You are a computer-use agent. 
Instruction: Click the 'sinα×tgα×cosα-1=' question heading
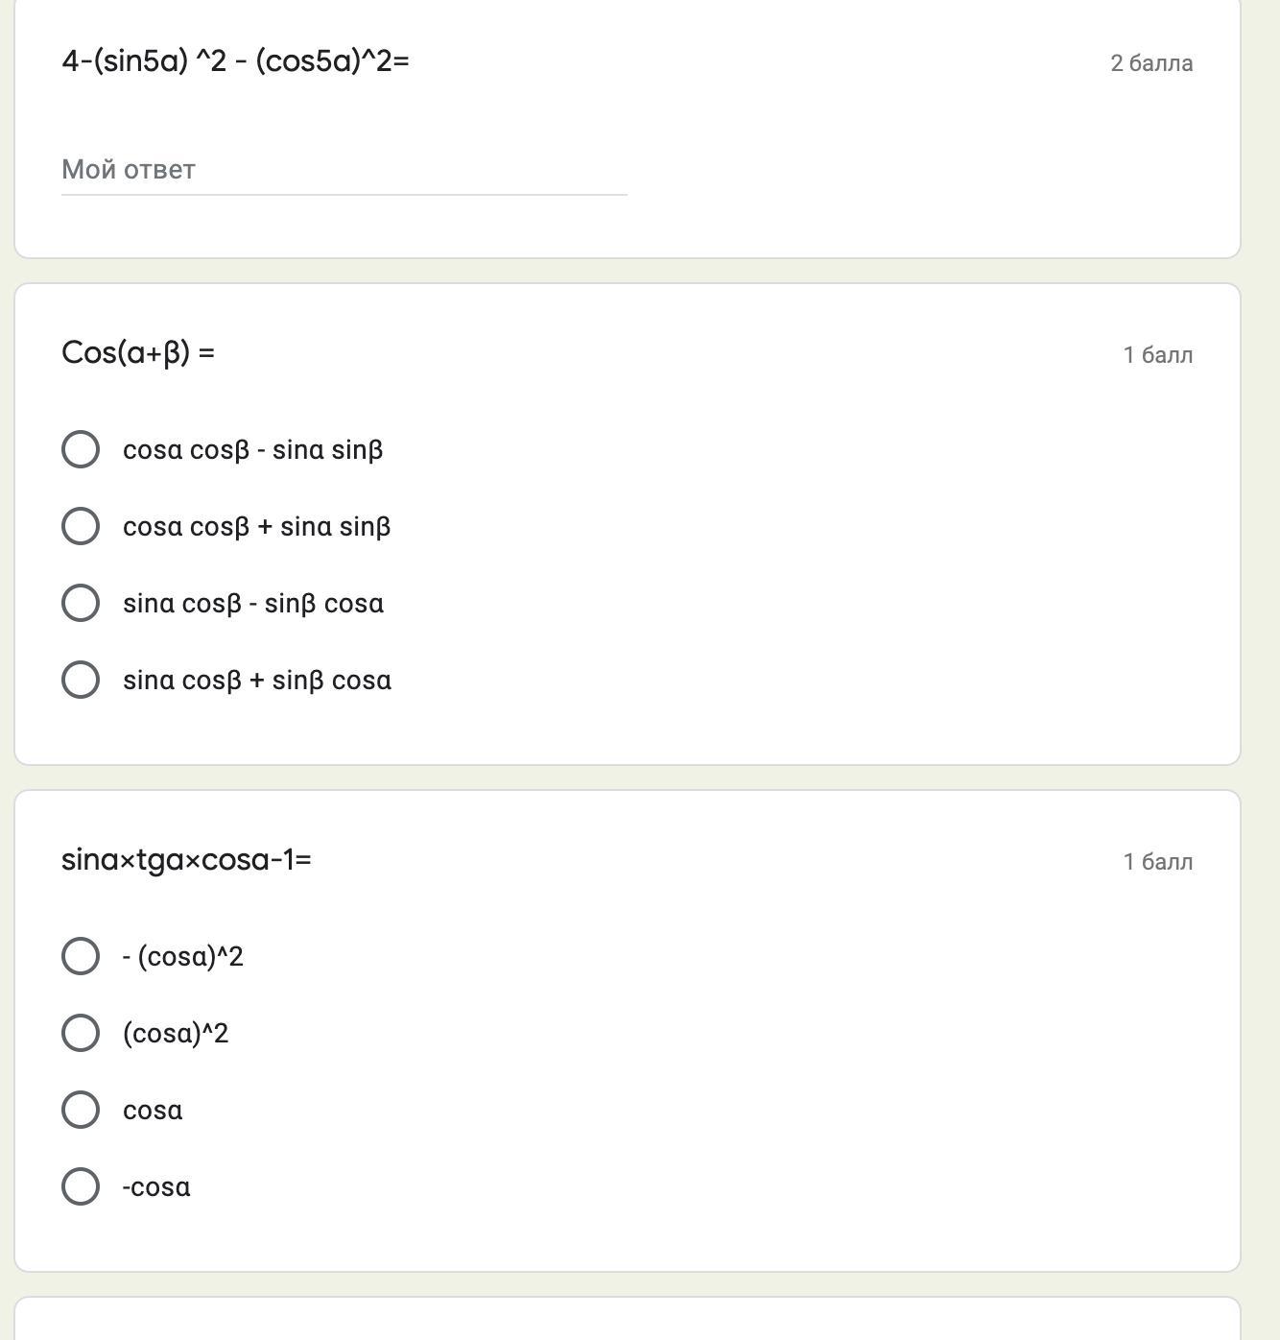[x=186, y=859]
